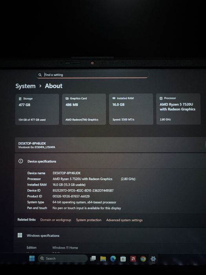Click the Find a setting search box

92,75
